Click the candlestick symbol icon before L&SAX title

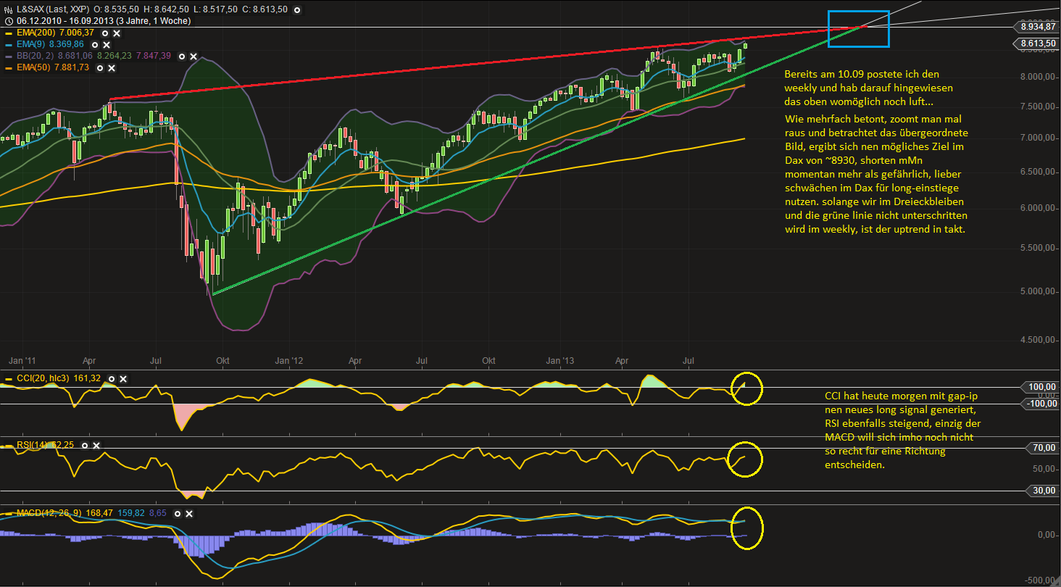[x=8, y=9]
